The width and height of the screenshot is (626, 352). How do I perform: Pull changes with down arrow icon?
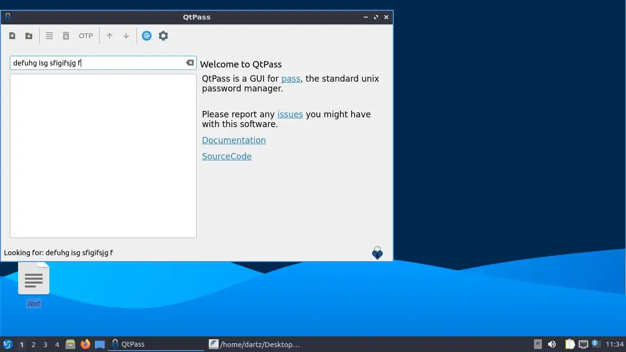pyautogui.click(x=126, y=36)
